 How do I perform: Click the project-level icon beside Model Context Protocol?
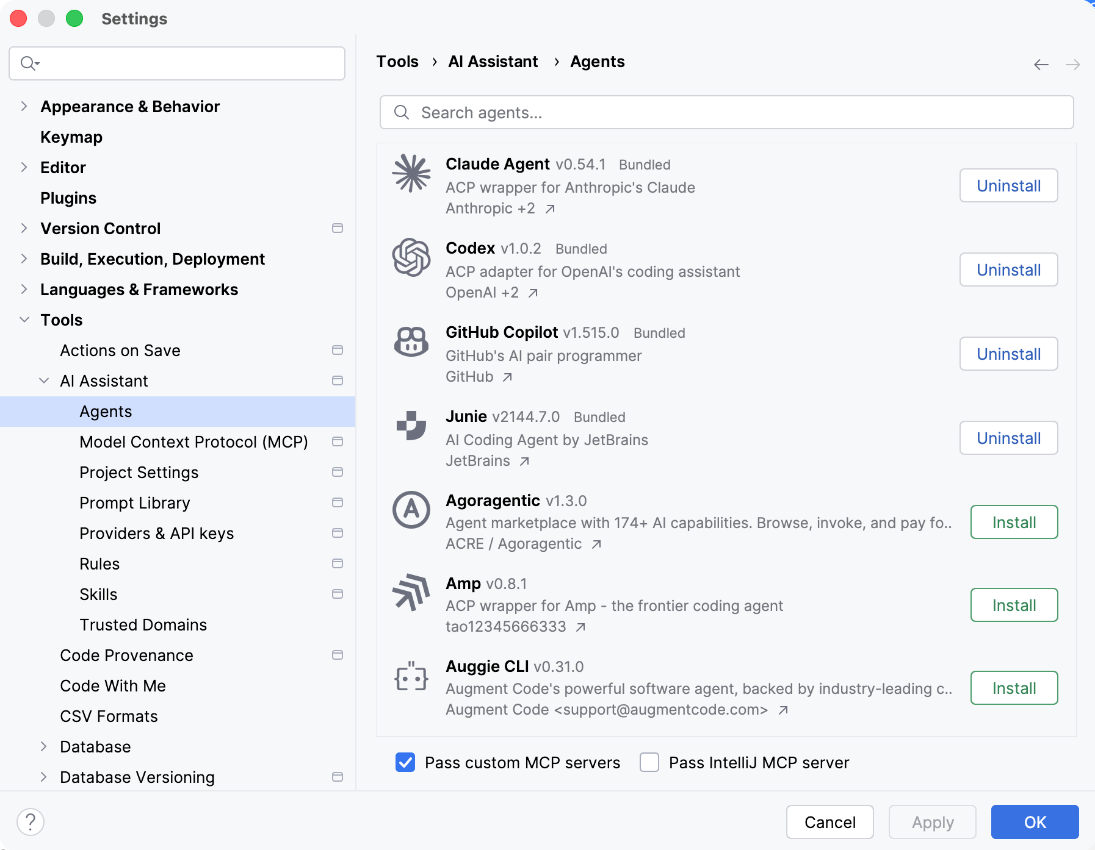338,442
